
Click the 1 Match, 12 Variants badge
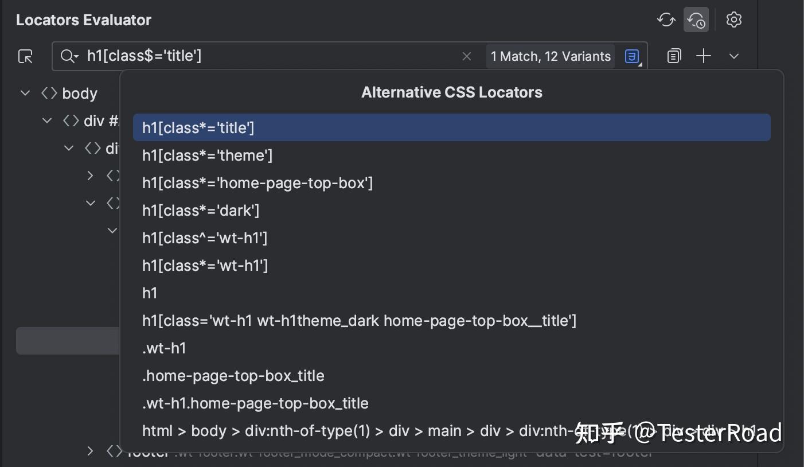(x=549, y=56)
